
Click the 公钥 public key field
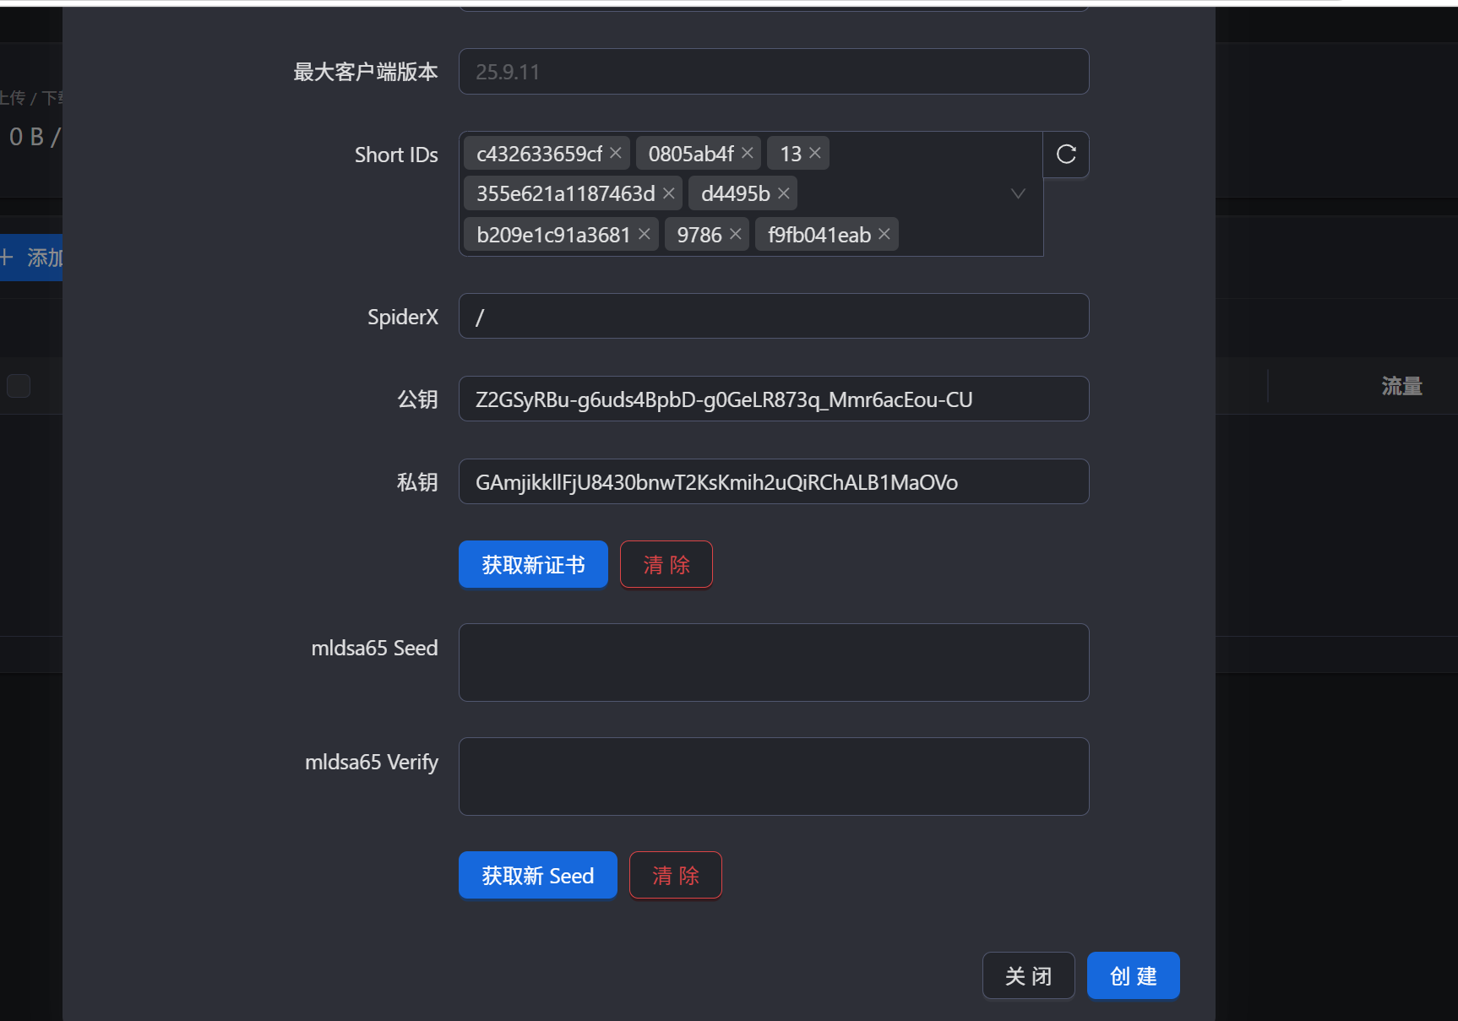774,399
